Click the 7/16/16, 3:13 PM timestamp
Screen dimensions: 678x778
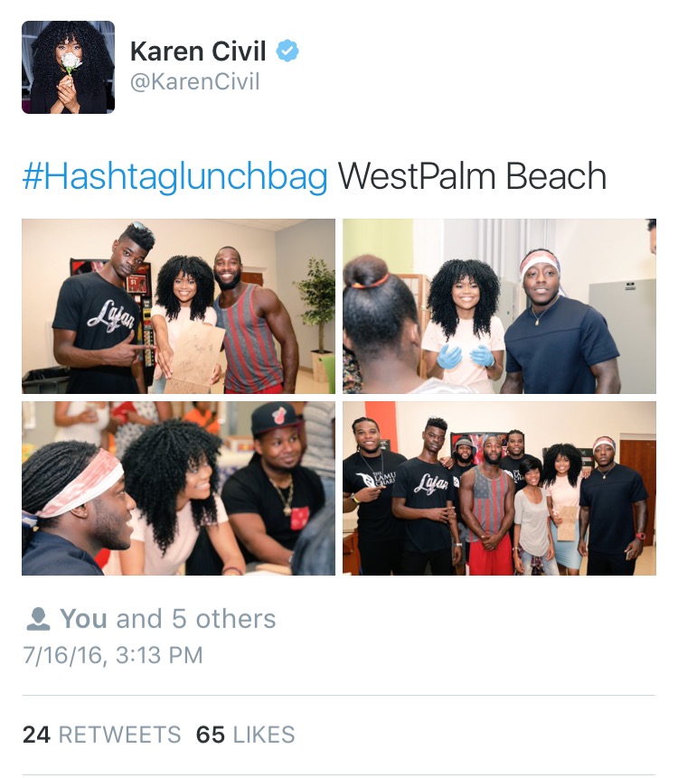coord(113,655)
